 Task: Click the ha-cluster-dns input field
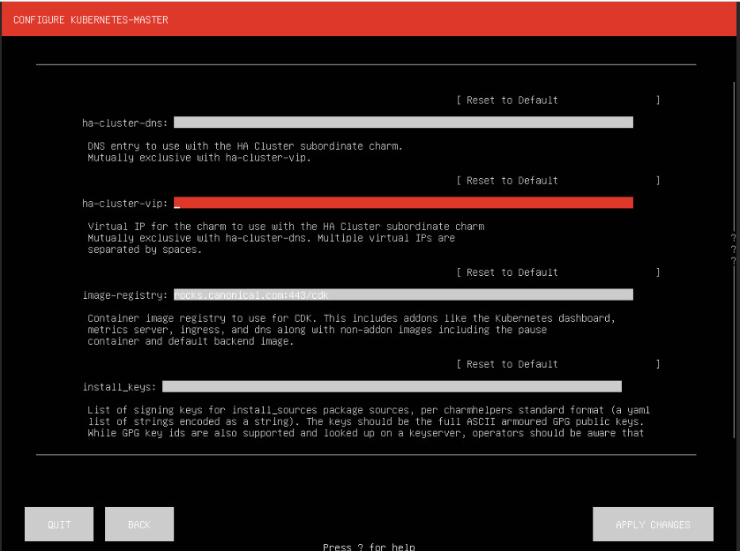tap(401, 122)
